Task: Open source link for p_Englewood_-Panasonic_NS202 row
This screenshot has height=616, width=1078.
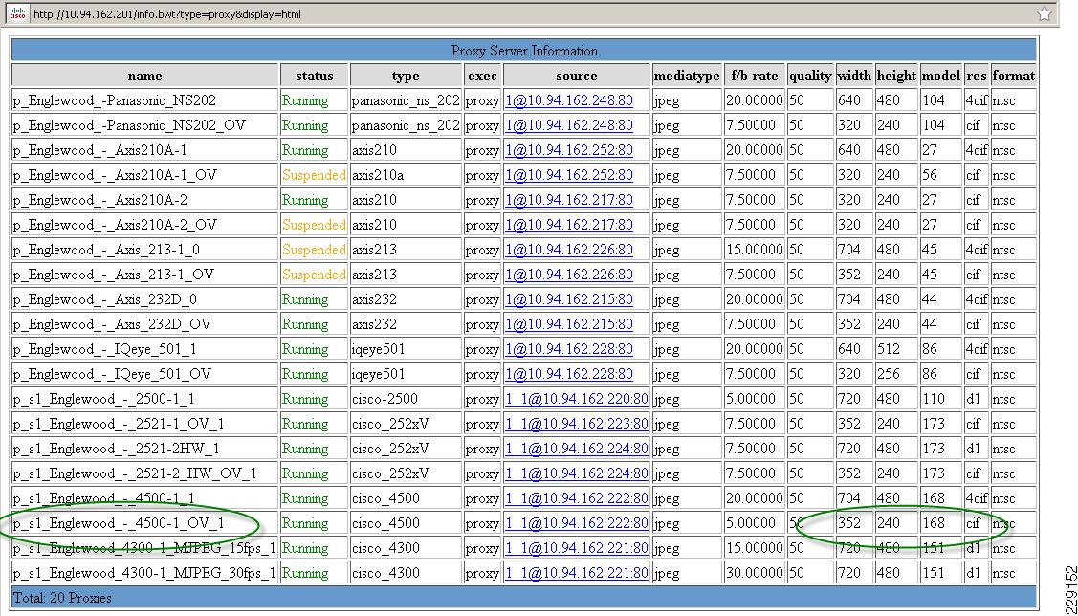Action: tap(569, 100)
